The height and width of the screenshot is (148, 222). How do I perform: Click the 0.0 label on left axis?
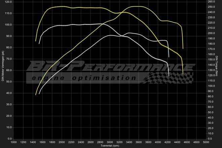10,139
